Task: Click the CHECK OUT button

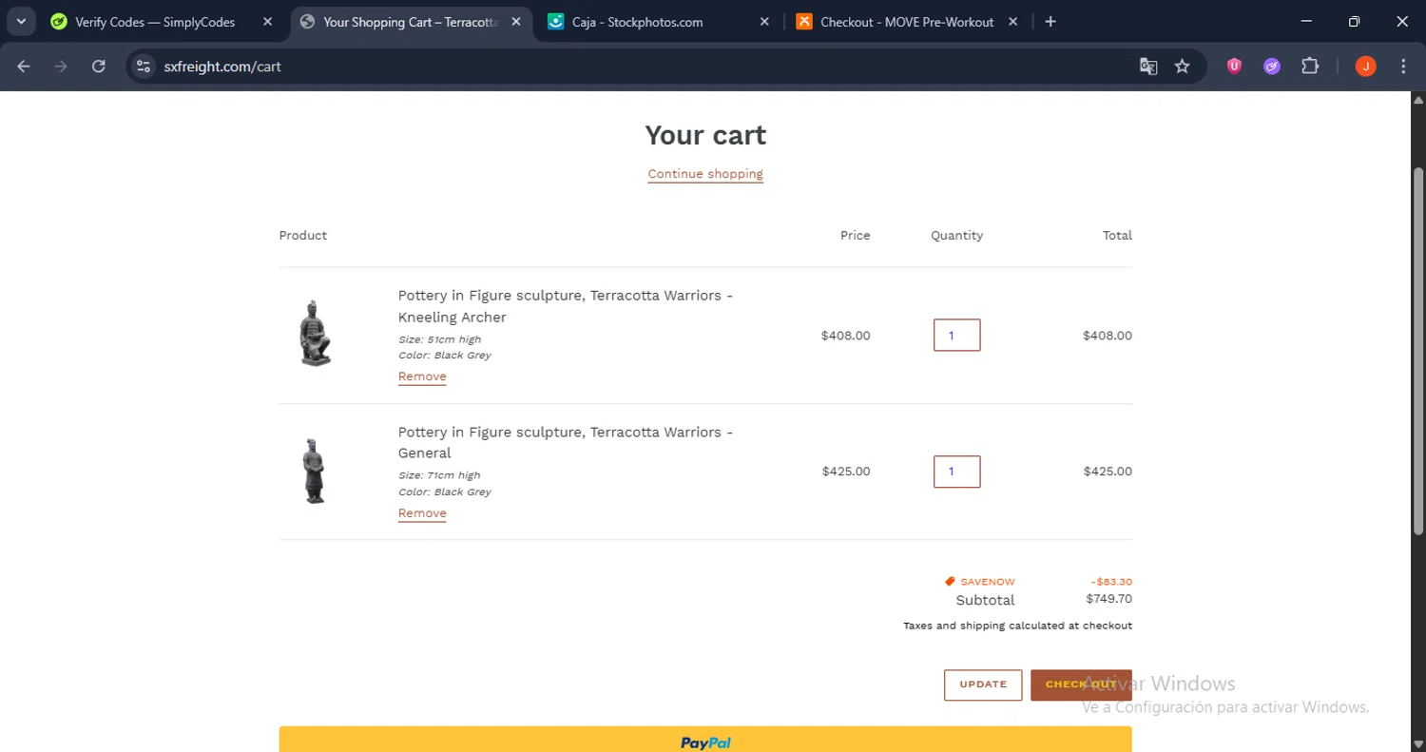Action: coord(1081,685)
